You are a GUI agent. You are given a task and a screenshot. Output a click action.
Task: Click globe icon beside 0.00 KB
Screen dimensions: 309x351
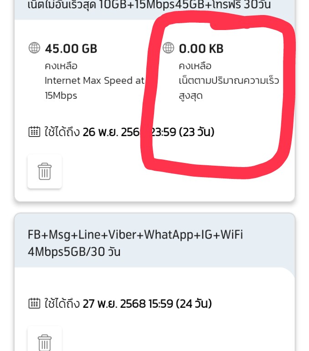(x=168, y=48)
